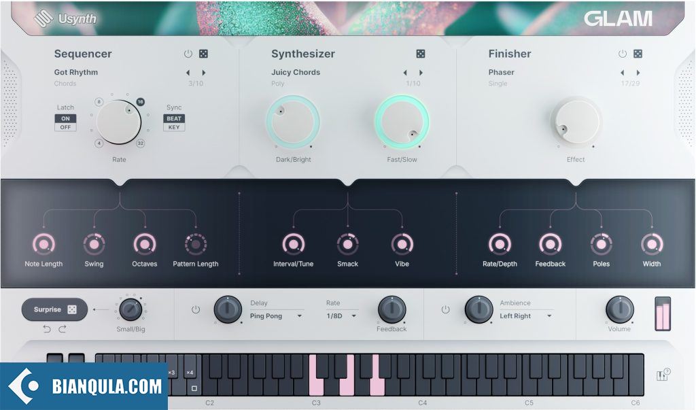The width and height of the screenshot is (696, 410).
Task: Go to previous Synthesizer preset arrow
Action: (405, 72)
